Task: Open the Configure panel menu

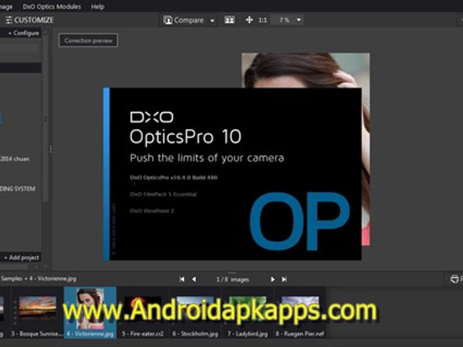Action: click(23, 33)
